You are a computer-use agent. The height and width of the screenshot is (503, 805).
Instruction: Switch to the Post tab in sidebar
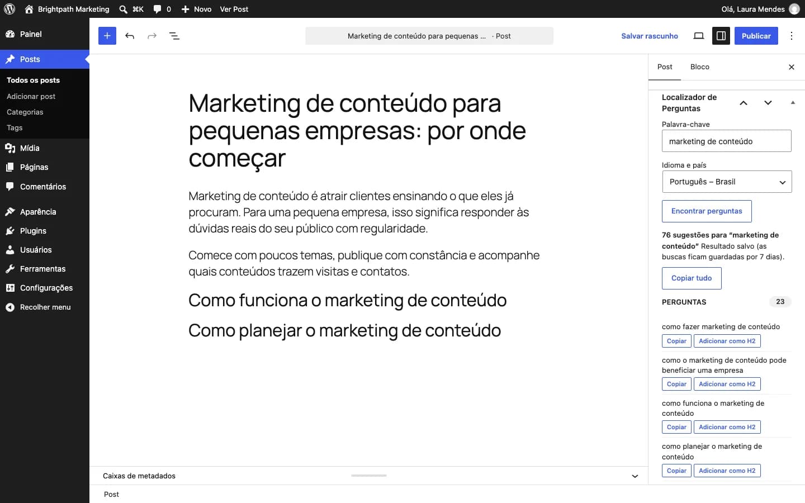point(665,67)
